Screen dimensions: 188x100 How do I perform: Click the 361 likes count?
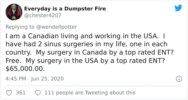(21, 93)
